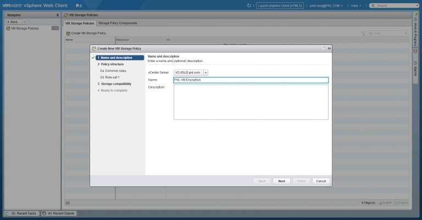Image resolution: width=422 pixels, height=220 pixels.
Task: Click Create VM Storage Policy icon
Action: 68,33
